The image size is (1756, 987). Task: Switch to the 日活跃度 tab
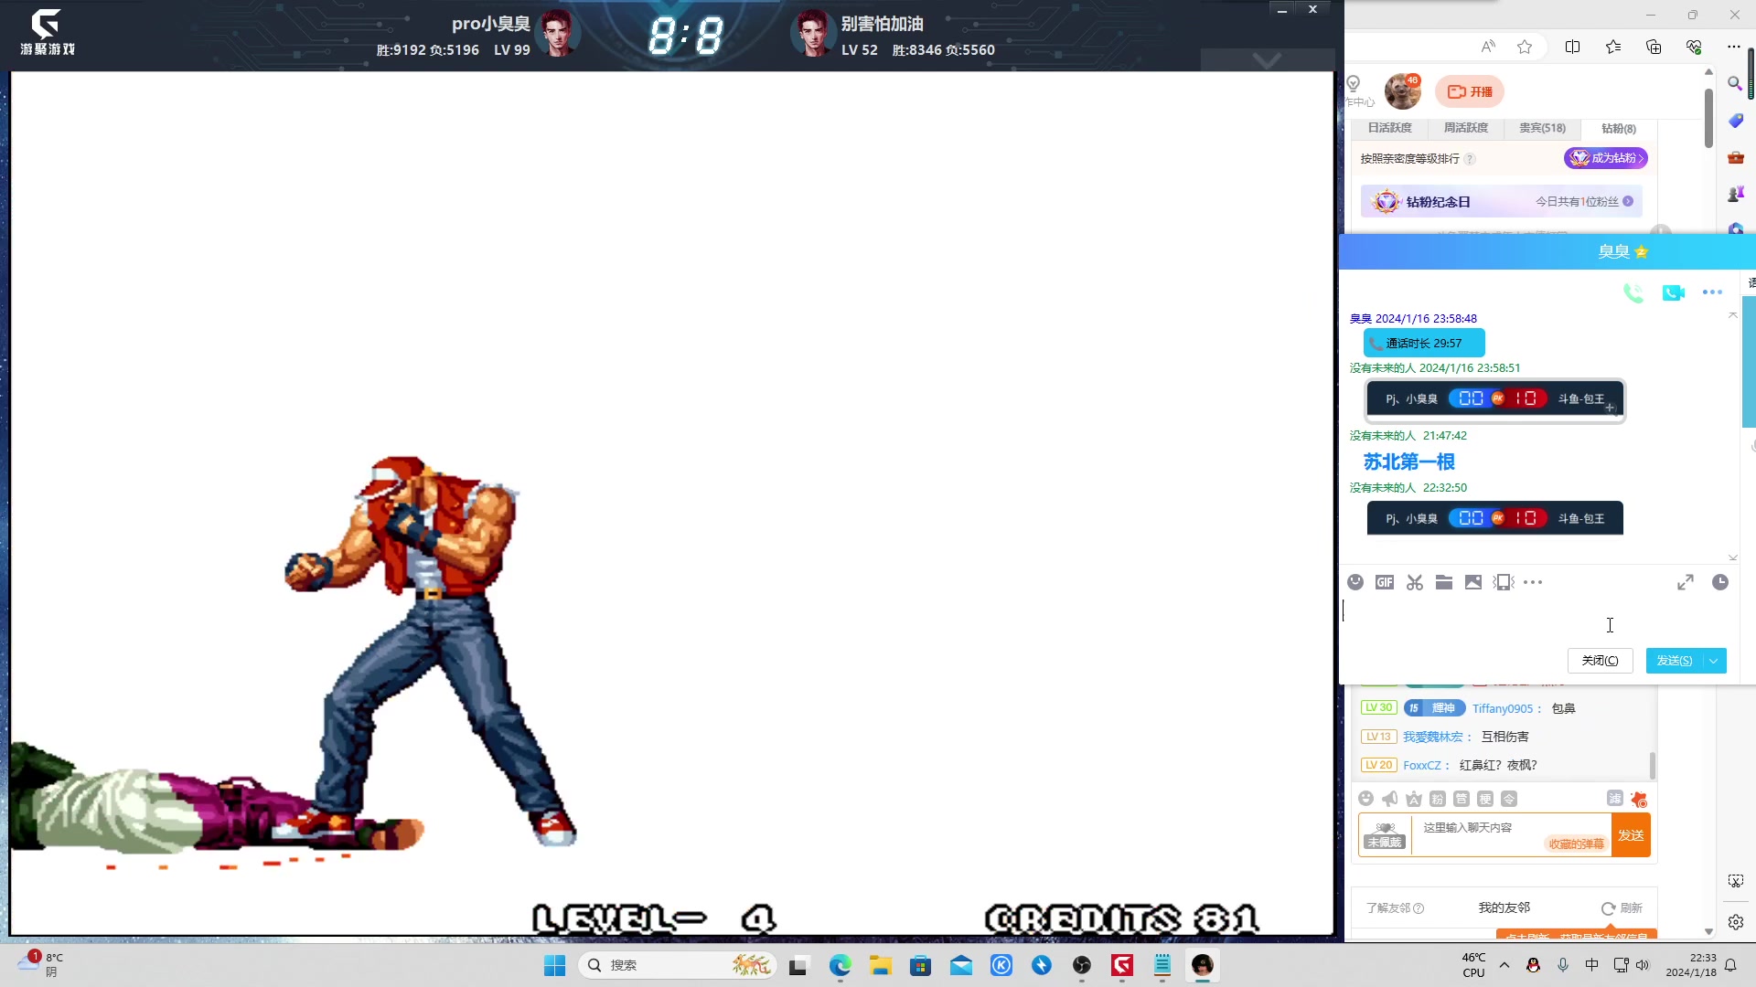1389,128
